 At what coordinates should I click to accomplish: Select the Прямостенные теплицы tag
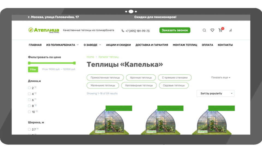(105, 78)
